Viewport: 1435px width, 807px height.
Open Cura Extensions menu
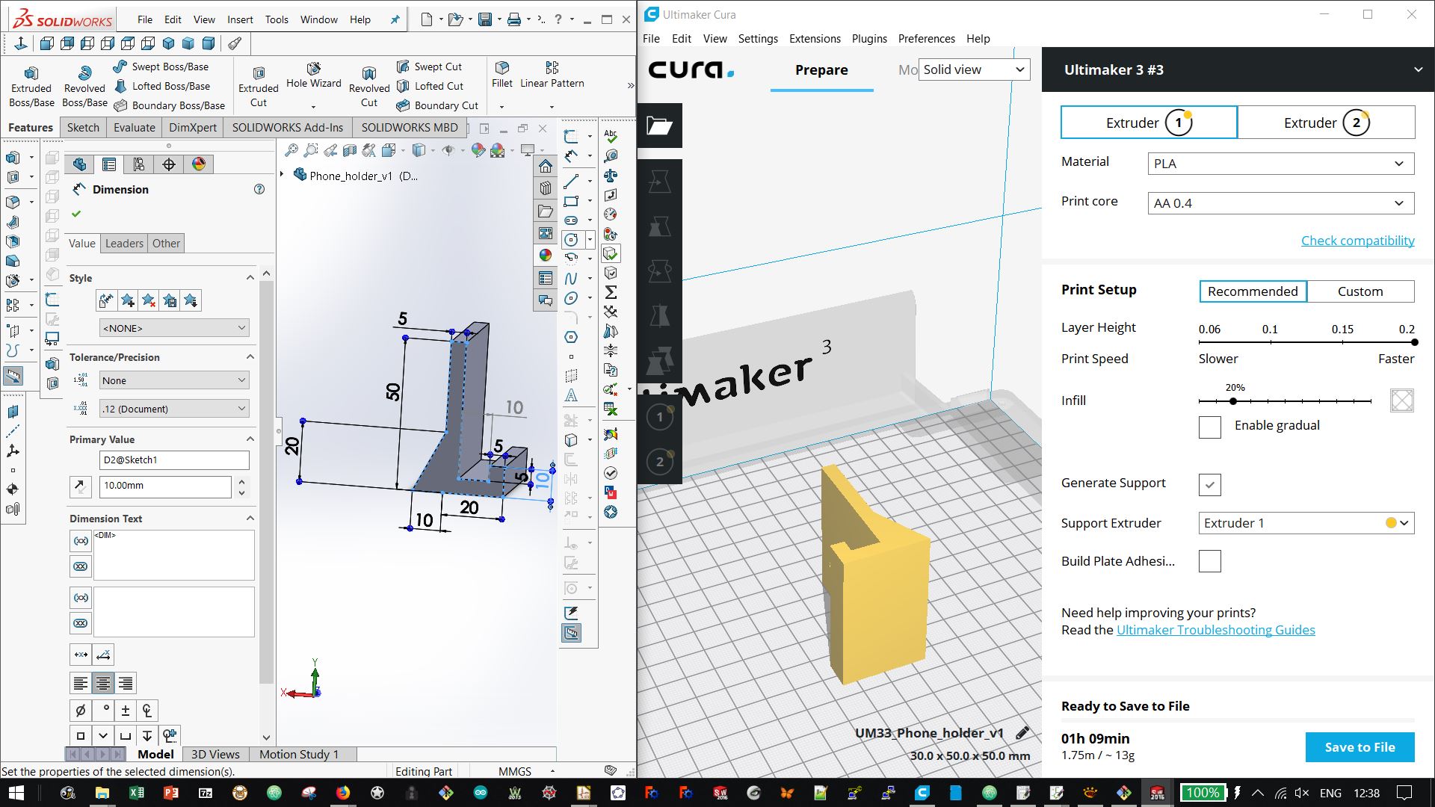click(x=815, y=39)
